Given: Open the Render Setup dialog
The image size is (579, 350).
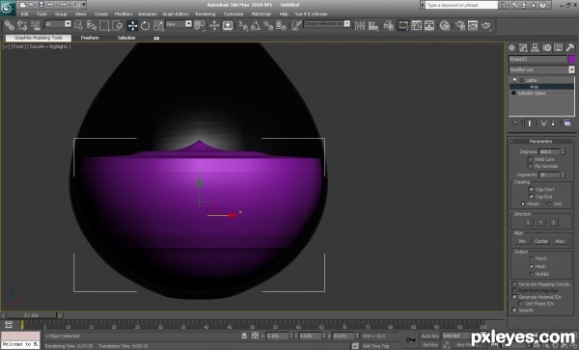Looking at the screenshot, I should (x=459, y=25).
